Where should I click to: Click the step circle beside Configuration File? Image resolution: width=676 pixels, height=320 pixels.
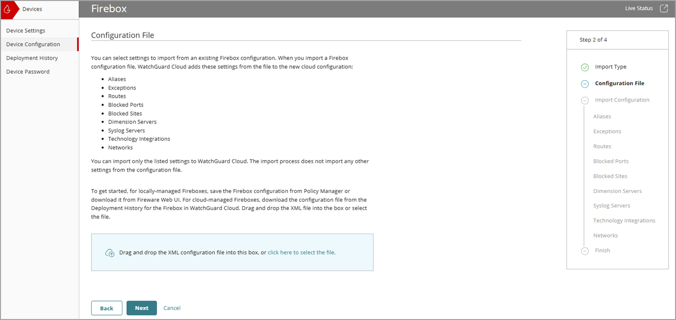584,84
